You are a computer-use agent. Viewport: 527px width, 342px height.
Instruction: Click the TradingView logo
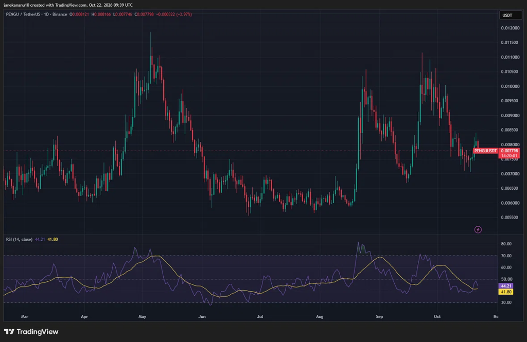coord(31,332)
